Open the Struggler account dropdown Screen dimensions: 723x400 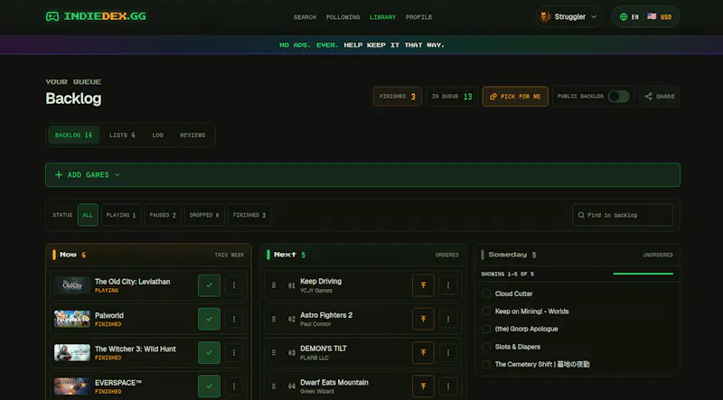(x=569, y=16)
